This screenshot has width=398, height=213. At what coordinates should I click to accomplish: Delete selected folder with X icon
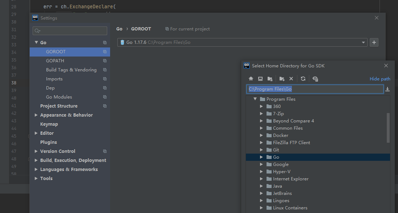coord(291,79)
